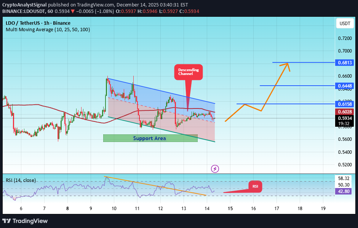Open the Multi Moving Average indicator legend
This screenshot has height=228, width=358.
pos(48,29)
